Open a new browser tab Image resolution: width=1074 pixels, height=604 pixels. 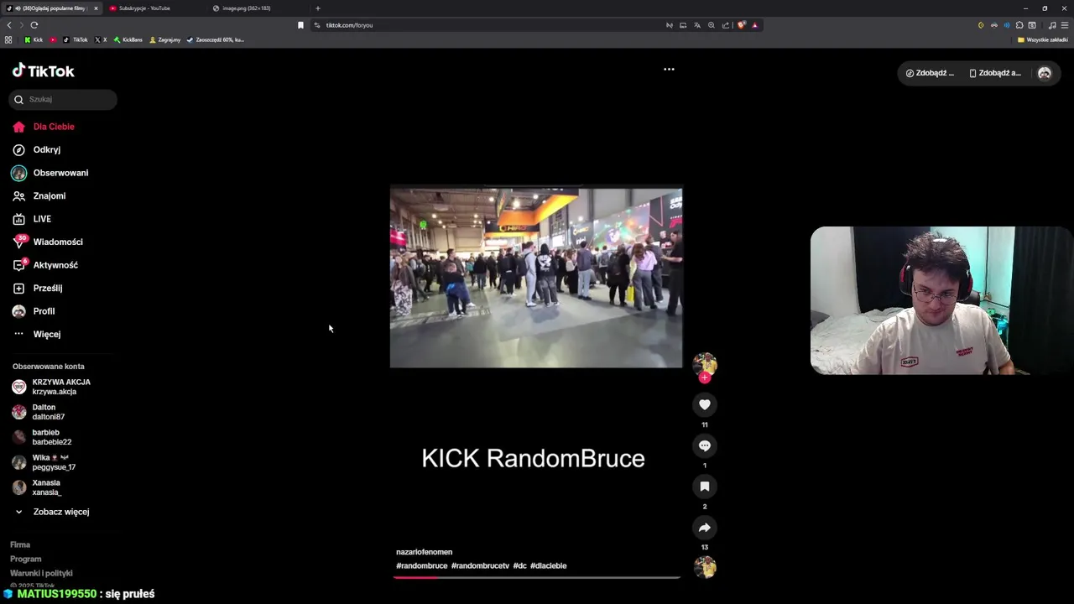[317, 8]
